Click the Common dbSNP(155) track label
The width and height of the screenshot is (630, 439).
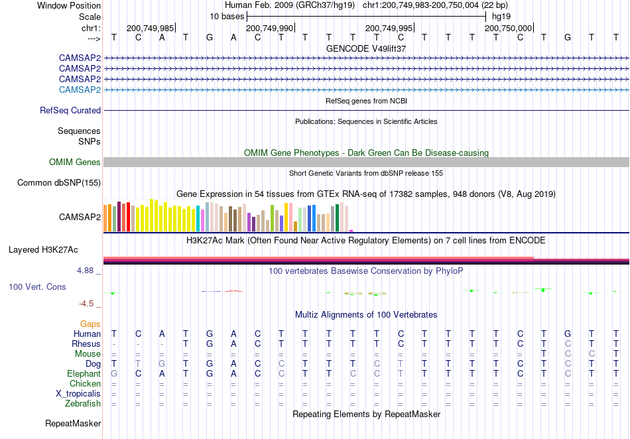(x=58, y=183)
